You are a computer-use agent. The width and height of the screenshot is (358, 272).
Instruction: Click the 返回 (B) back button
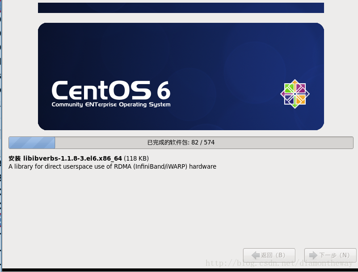click(x=269, y=255)
